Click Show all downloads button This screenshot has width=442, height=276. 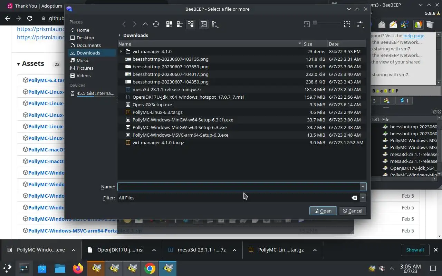(x=415, y=250)
